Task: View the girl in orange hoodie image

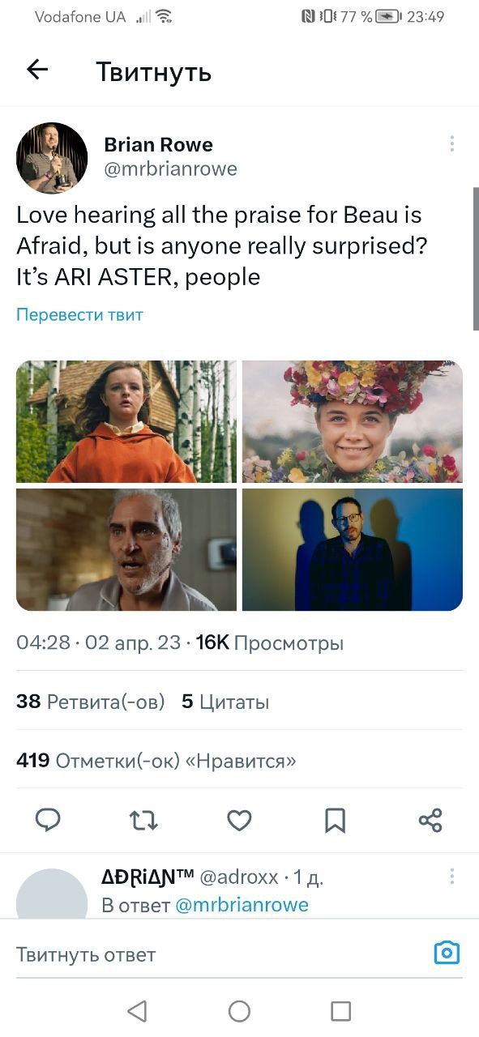Action: [x=126, y=421]
